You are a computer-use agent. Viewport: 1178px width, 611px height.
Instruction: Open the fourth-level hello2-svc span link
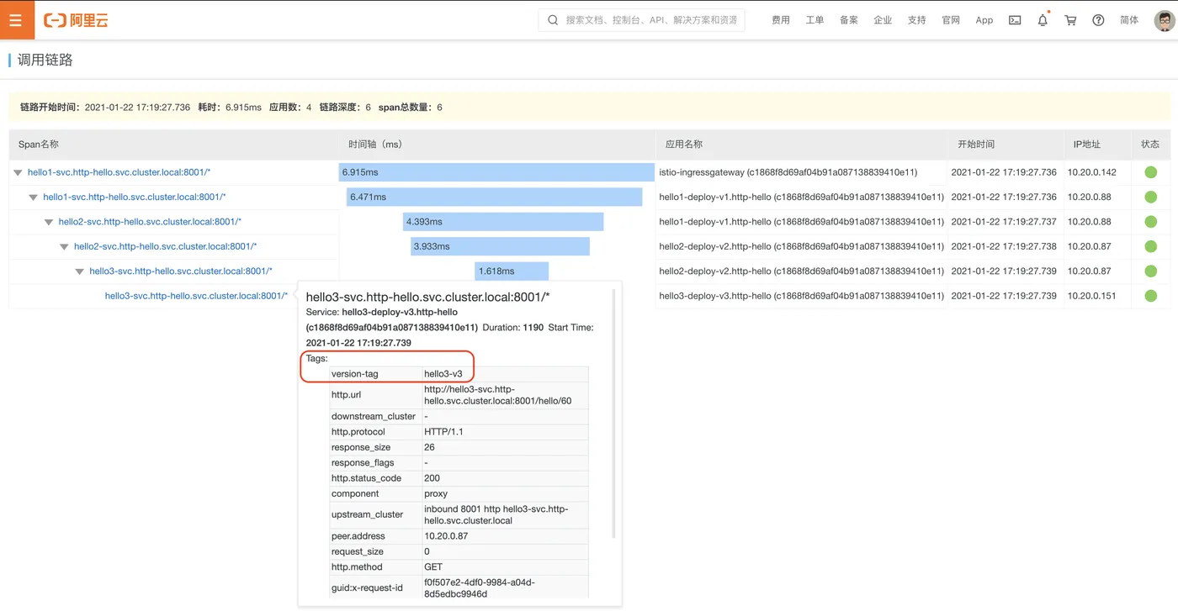coord(166,246)
